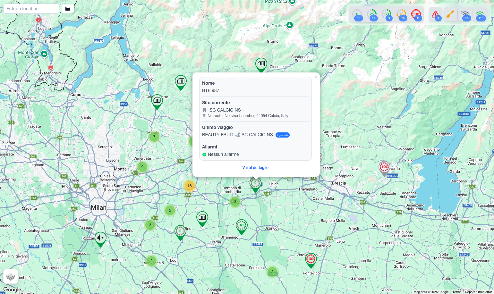Open Google Maps Terms link
This screenshot has height=294, width=494.
click(457, 292)
